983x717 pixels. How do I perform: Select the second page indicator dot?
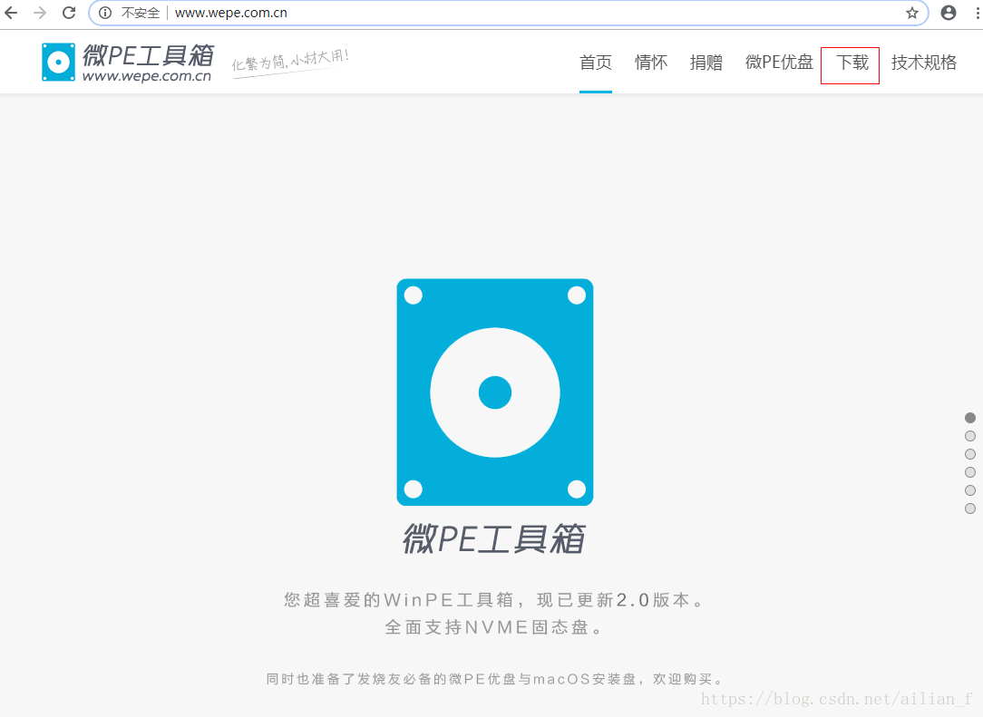(x=969, y=436)
